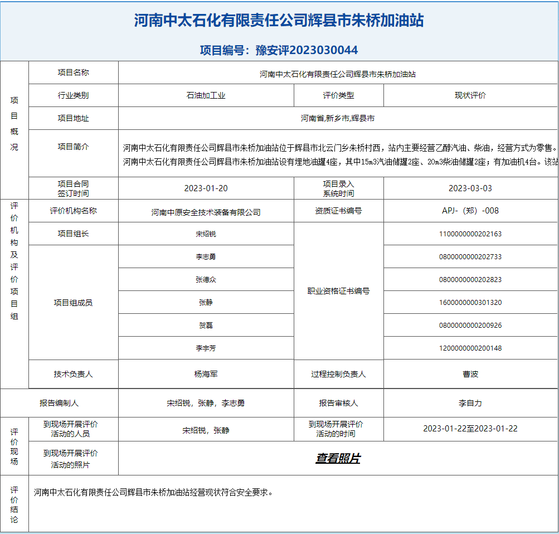Click the 资质证书编号 label
Image resolution: width=559 pixels, height=534 pixels.
point(338,211)
